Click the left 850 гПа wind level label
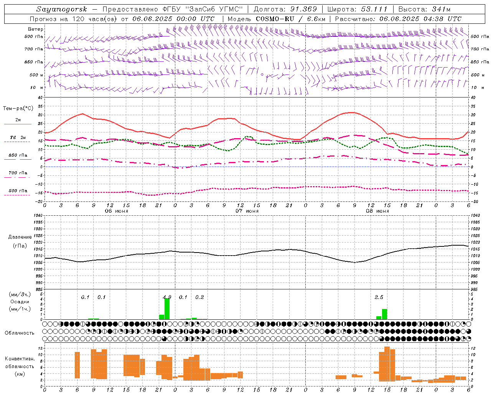This screenshot has height=393, width=491. point(34,62)
